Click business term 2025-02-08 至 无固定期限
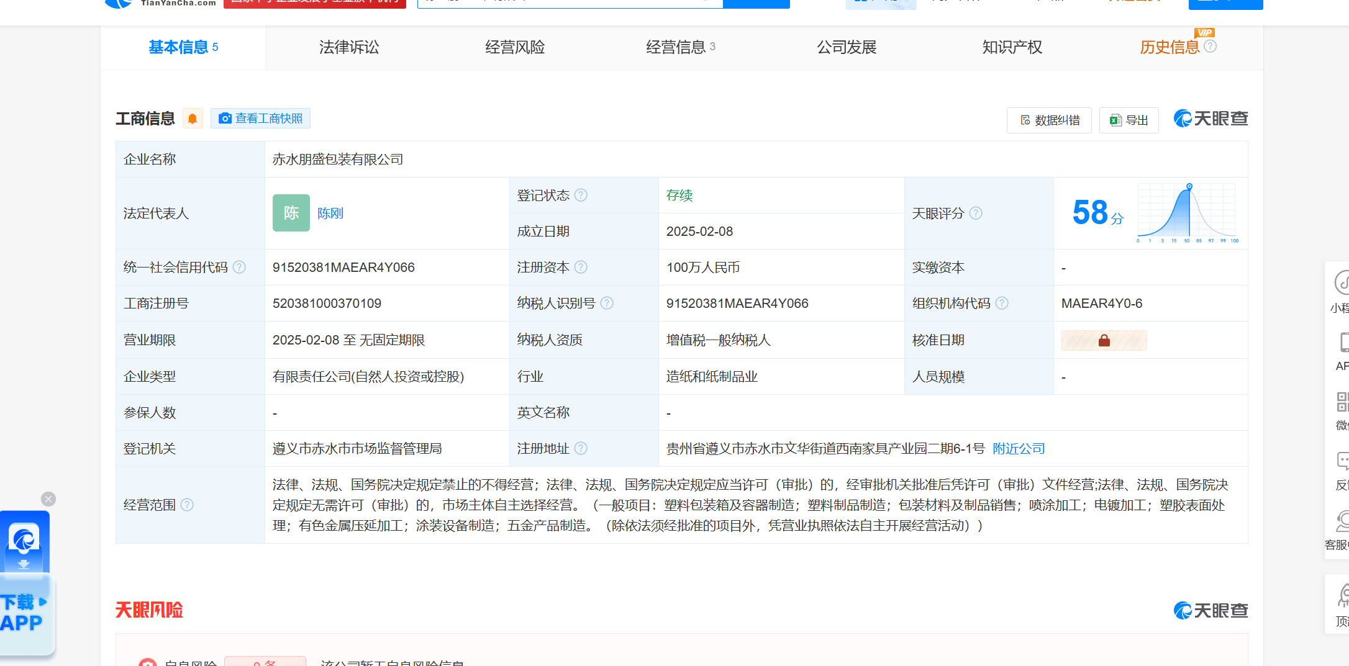Screen dimensions: 1349x666 [x=348, y=340]
